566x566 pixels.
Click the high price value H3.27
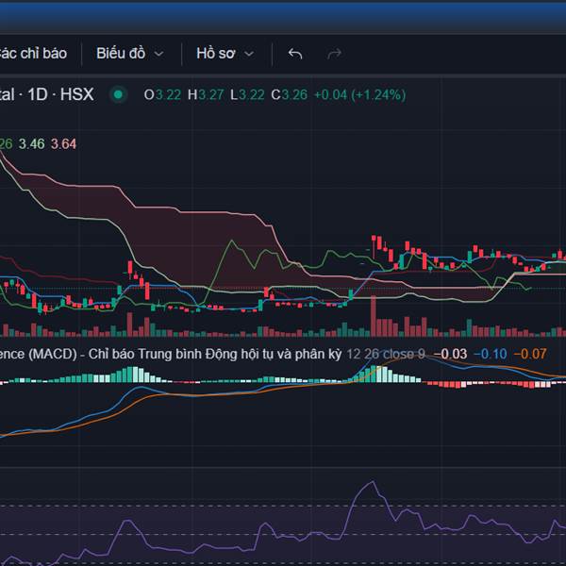(x=206, y=94)
